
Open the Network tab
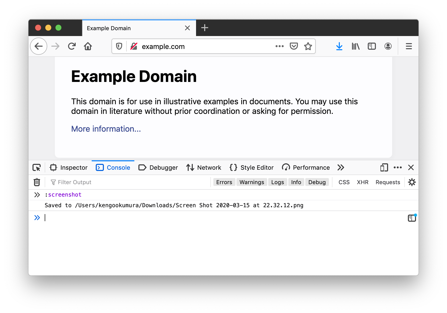click(x=204, y=168)
